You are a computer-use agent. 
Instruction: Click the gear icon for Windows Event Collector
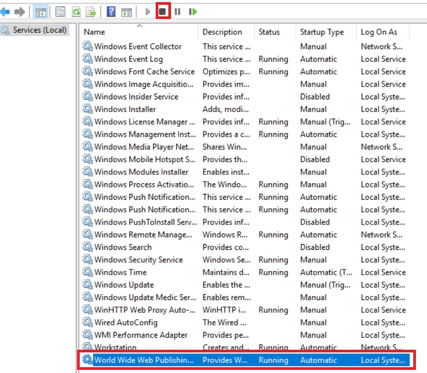pos(88,46)
